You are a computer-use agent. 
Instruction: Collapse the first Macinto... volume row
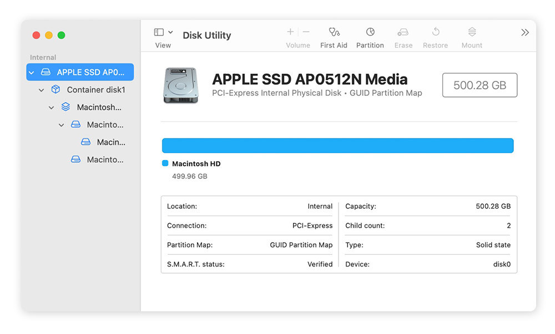point(61,125)
